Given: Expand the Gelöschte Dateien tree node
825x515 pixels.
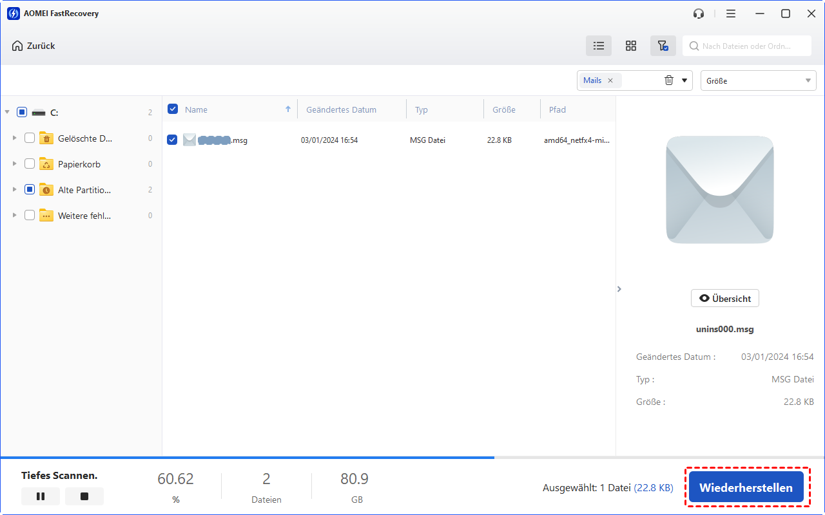Looking at the screenshot, I should (14, 138).
